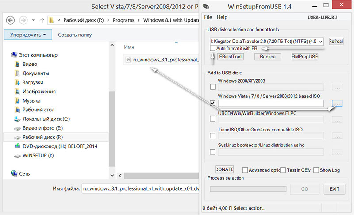Image resolution: width=354 pixels, height=215 pixels.
Task: Click the folder icon in address bar
Action: coord(51,20)
